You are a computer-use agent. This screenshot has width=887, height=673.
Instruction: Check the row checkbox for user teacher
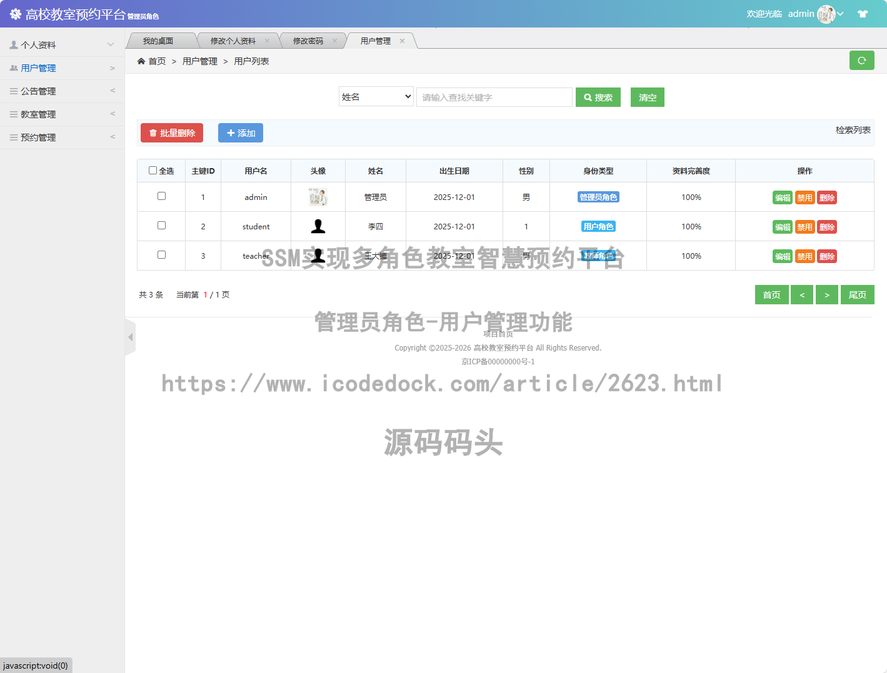tap(161, 255)
